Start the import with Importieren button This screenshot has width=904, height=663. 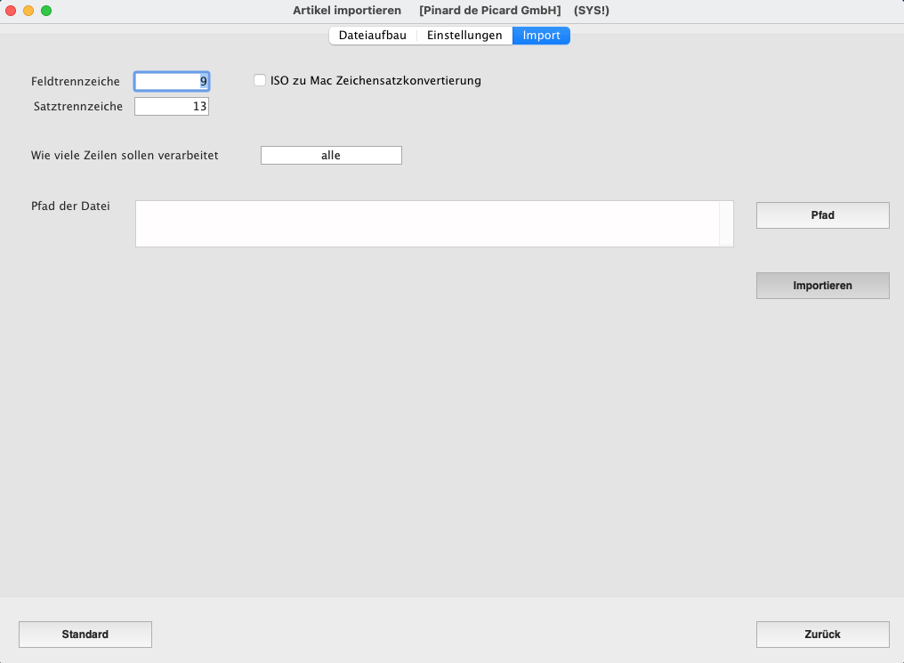[x=822, y=286]
